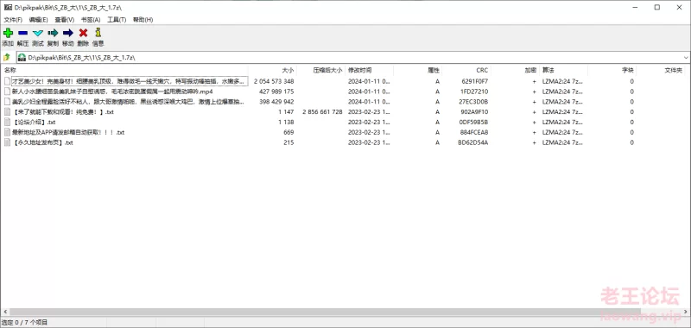Image resolution: width=691 pixels, height=328 pixels.
Task: Click CRC value 27EC3D0B
Action: pyautogui.click(x=474, y=102)
